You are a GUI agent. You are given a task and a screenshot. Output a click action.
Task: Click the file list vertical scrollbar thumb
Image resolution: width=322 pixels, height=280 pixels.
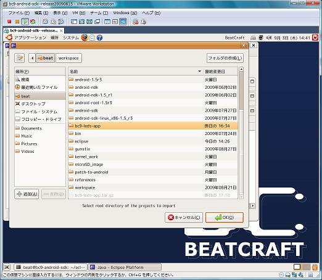pyautogui.click(x=241, y=91)
